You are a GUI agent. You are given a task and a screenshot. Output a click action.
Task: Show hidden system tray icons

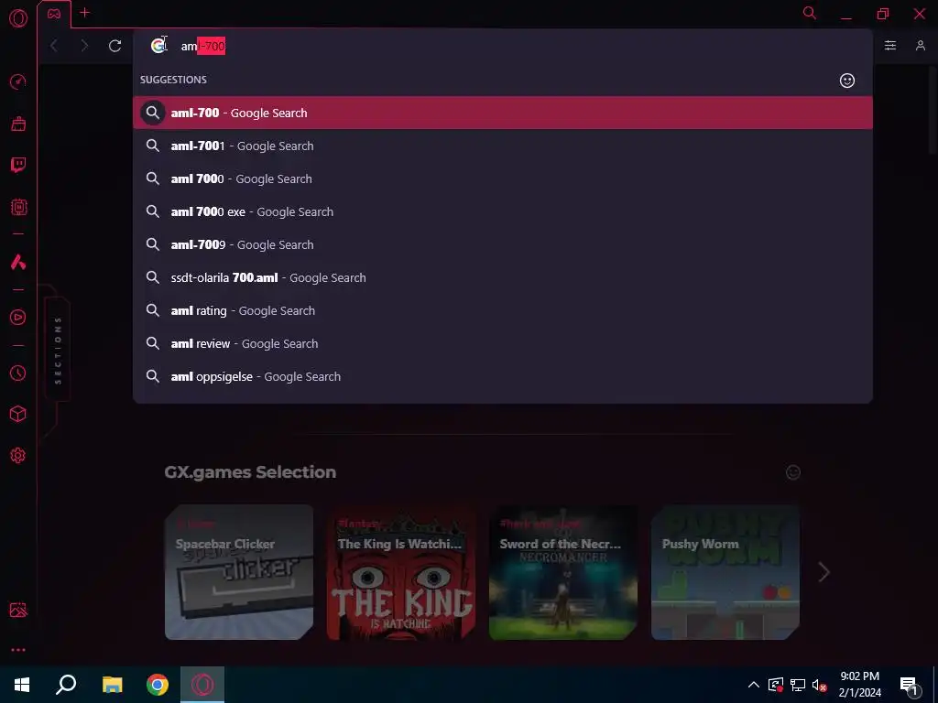click(754, 685)
